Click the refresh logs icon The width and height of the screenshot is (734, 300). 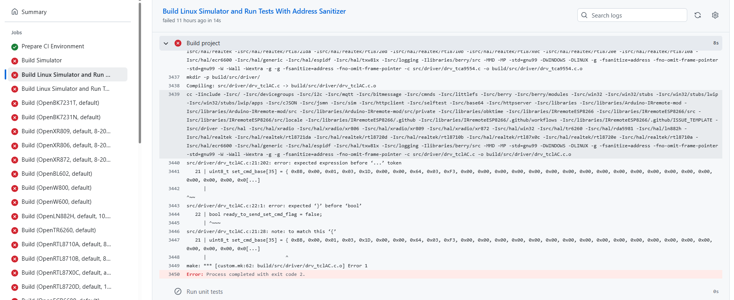pos(697,15)
